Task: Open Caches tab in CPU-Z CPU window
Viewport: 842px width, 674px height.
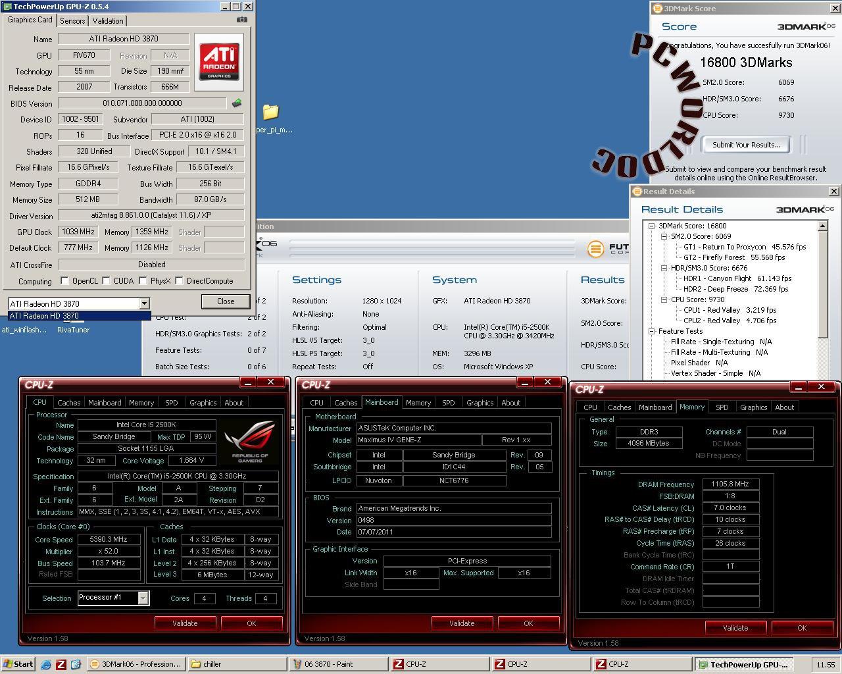Action: (x=68, y=403)
